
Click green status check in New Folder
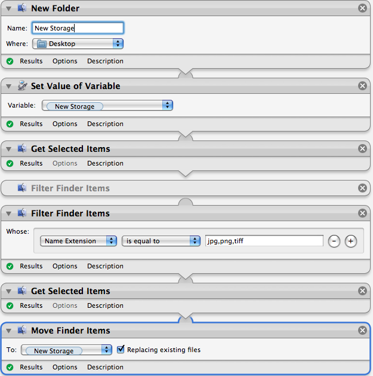10,61
